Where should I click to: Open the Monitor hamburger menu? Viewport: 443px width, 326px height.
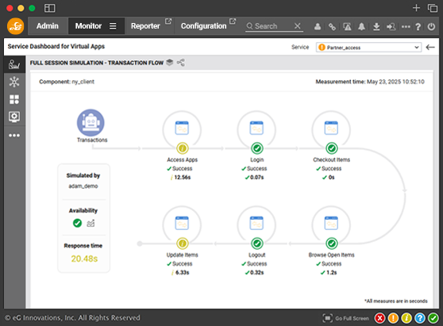point(113,26)
